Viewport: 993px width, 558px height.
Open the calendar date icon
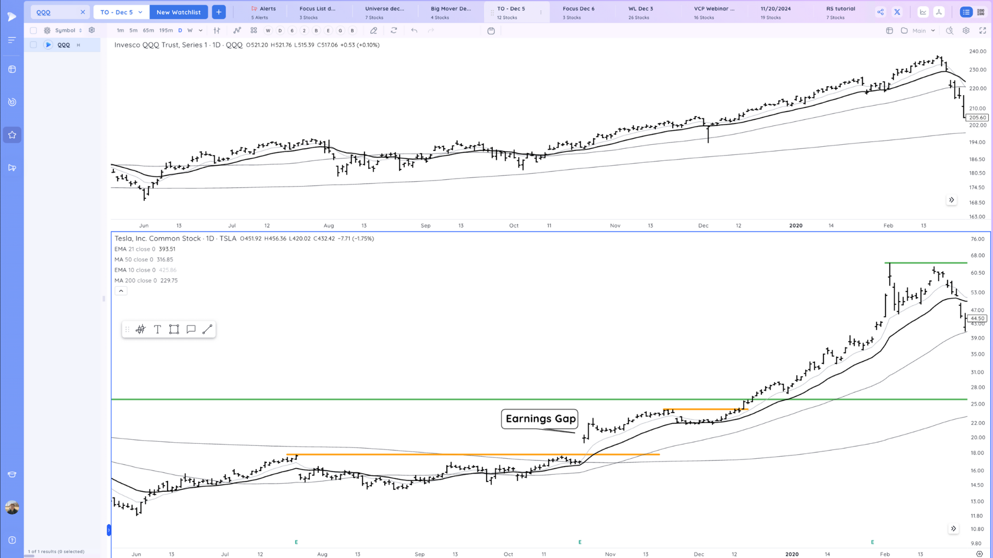click(491, 30)
